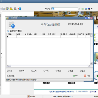Click the grid's horizontal scrollbar left arrow
This screenshot has height=98, width=98.
click(x=8, y=66)
